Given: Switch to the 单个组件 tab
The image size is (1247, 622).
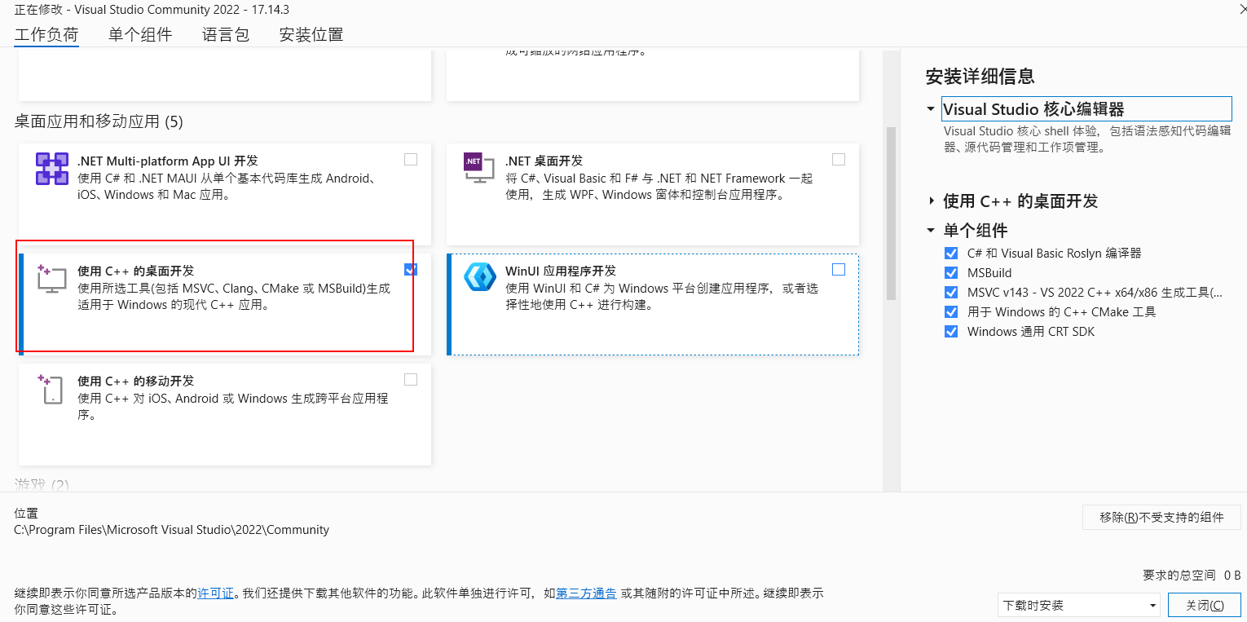Looking at the screenshot, I should pos(140,35).
